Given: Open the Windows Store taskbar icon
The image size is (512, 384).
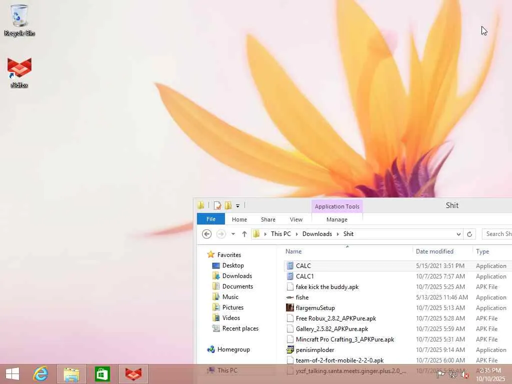Looking at the screenshot, I should (102, 374).
